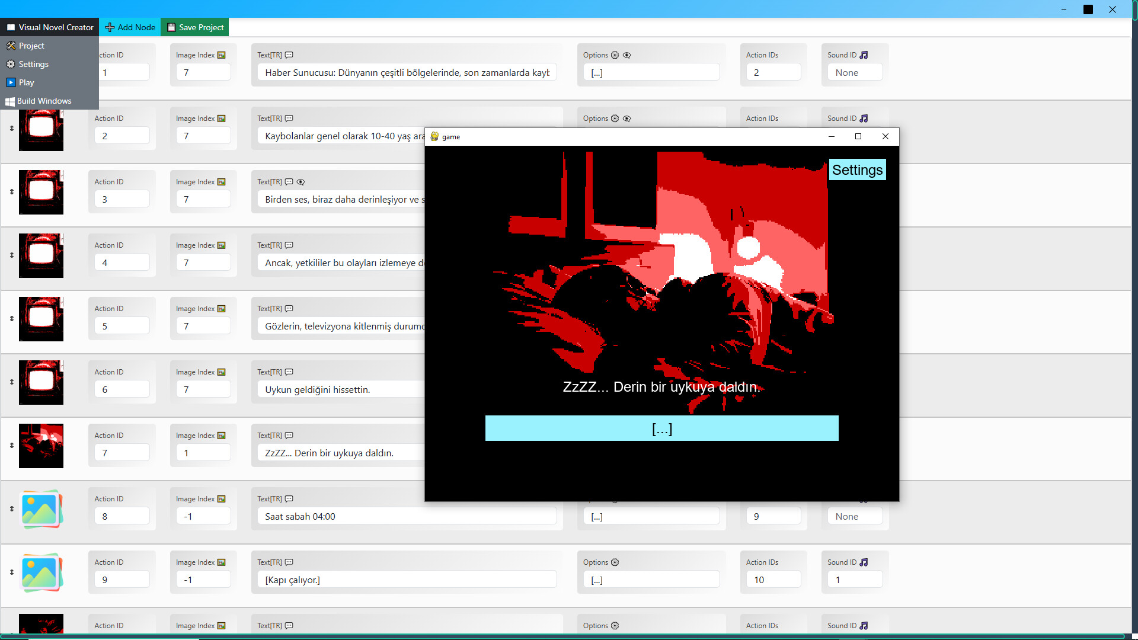Click the Project wrench icon in the sidebar
This screenshot has height=640, width=1138.
(x=11, y=46)
